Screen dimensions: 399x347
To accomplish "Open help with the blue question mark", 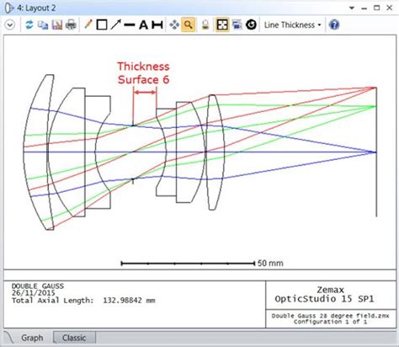I will (334, 25).
